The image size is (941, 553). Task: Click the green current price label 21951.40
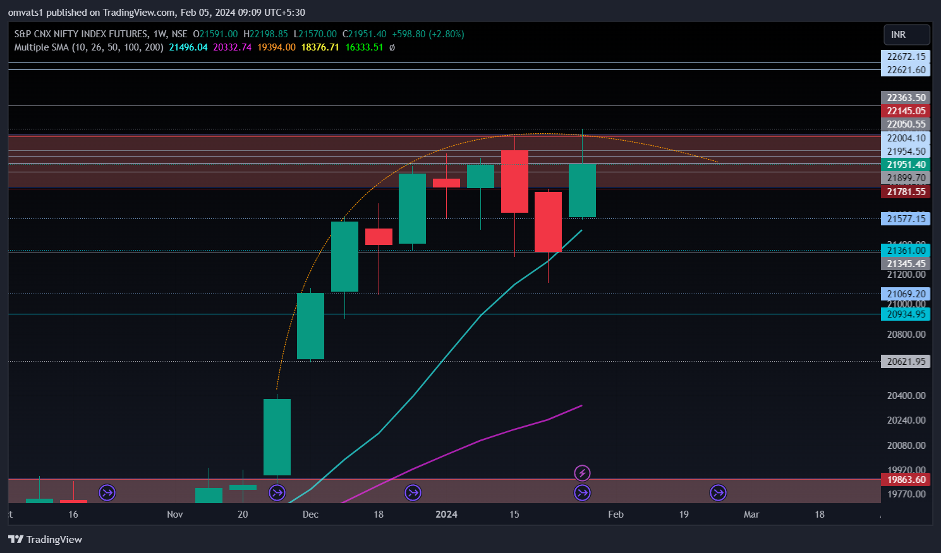coord(906,165)
